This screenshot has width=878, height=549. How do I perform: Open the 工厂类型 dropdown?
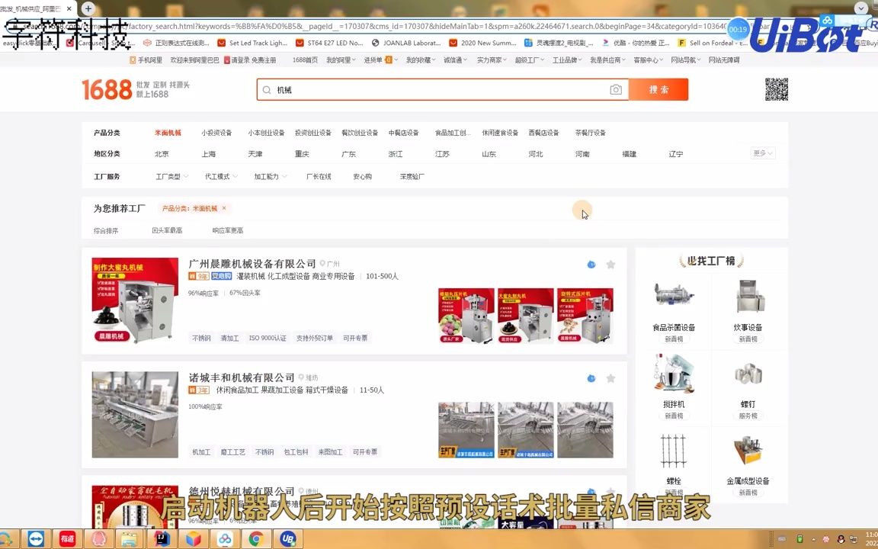coord(169,176)
